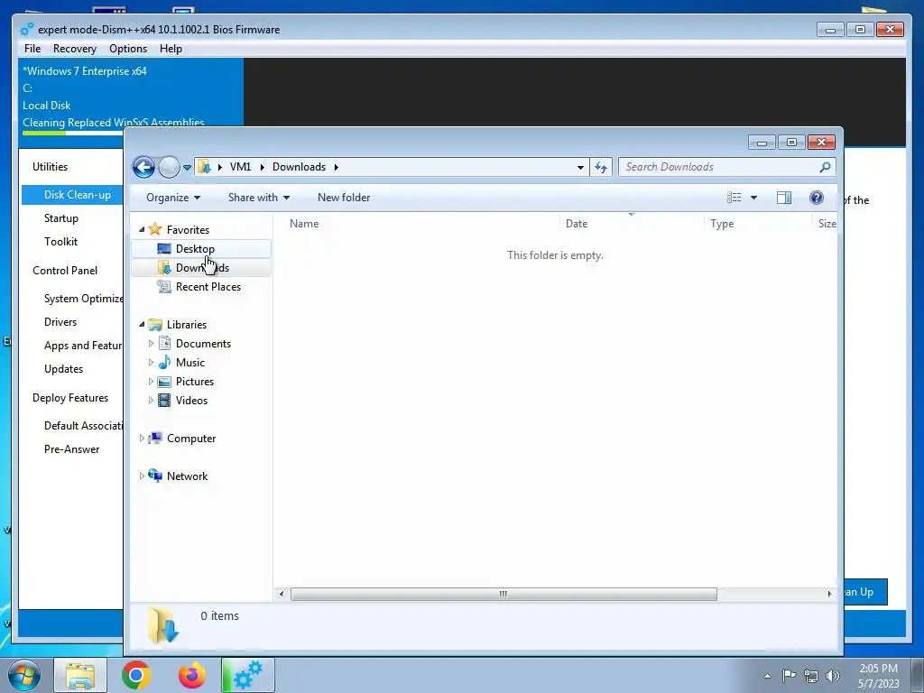Open the Pictures library
The height and width of the screenshot is (693, 924).
click(195, 382)
